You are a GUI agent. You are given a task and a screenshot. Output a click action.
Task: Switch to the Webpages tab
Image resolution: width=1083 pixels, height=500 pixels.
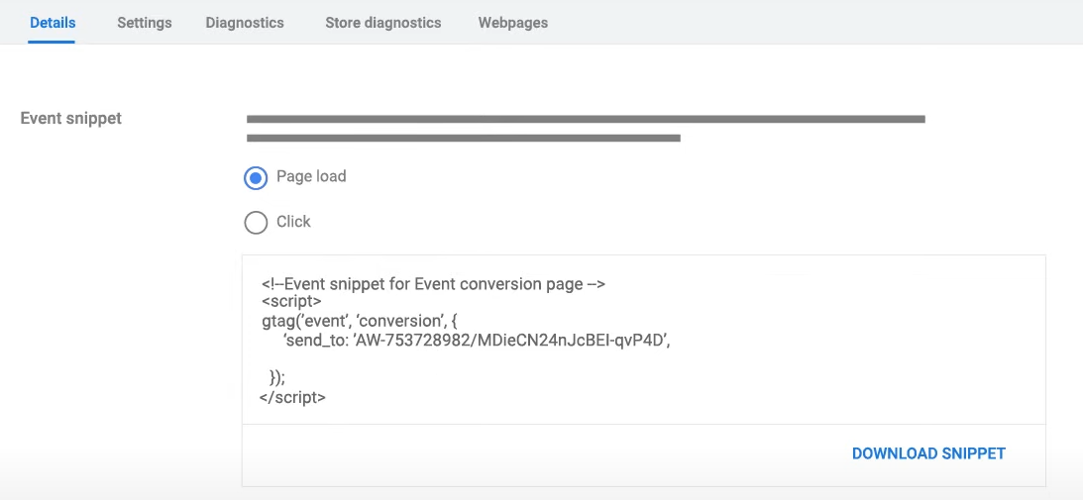512,23
